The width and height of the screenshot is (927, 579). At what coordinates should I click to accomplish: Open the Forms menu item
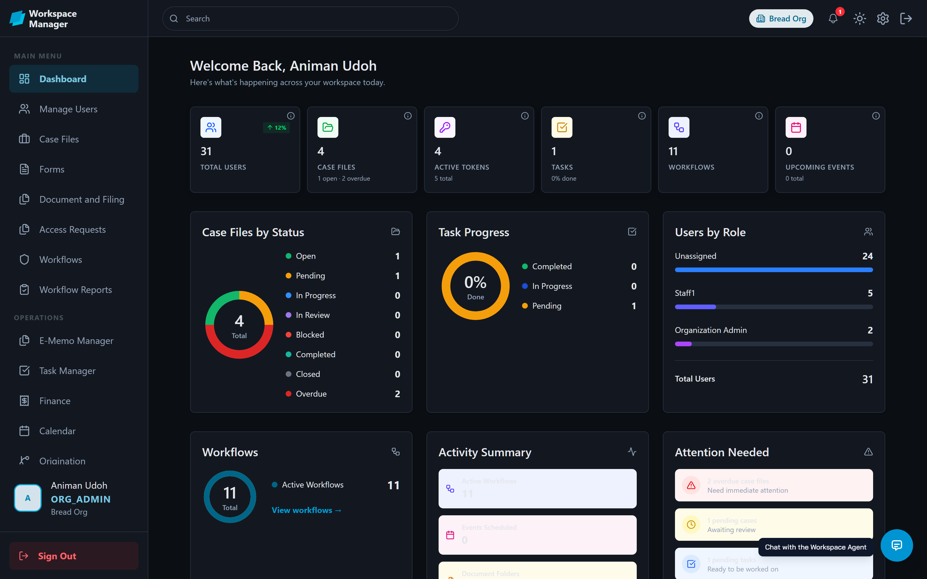(74, 169)
